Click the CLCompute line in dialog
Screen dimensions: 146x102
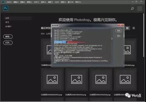(63, 40)
